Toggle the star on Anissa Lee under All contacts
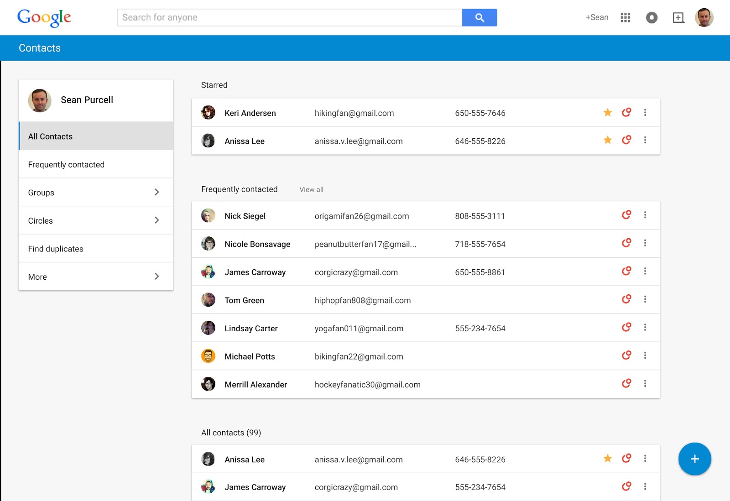 click(607, 459)
